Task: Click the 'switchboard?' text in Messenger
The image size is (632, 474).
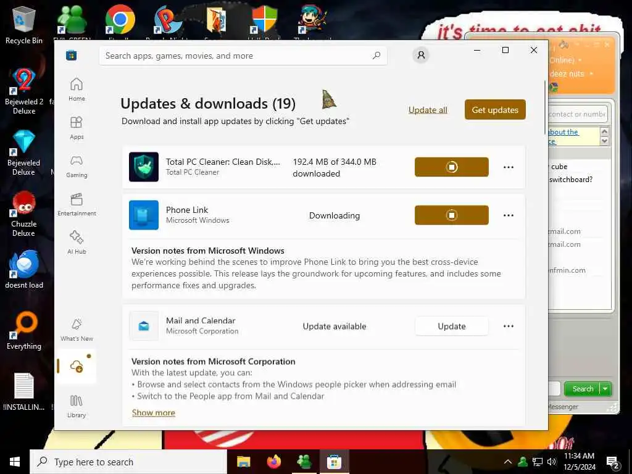Action: point(571,180)
